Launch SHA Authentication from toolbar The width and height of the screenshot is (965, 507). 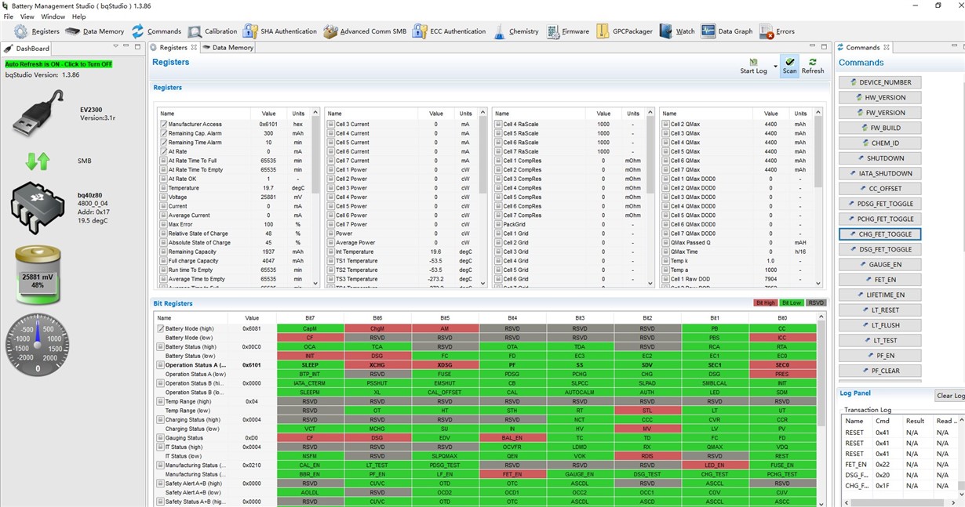point(279,31)
